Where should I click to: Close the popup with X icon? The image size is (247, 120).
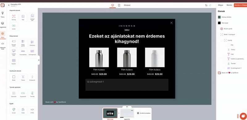pyautogui.click(x=171, y=23)
